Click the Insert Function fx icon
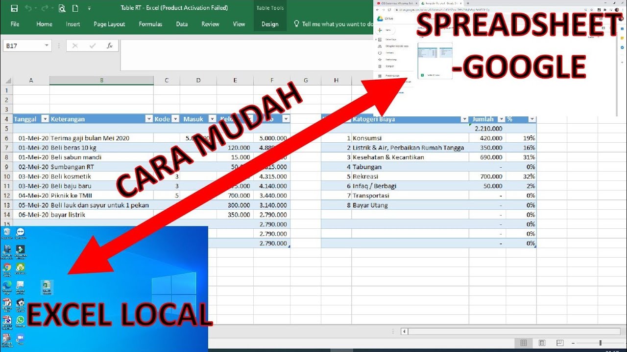 [x=109, y=45]
